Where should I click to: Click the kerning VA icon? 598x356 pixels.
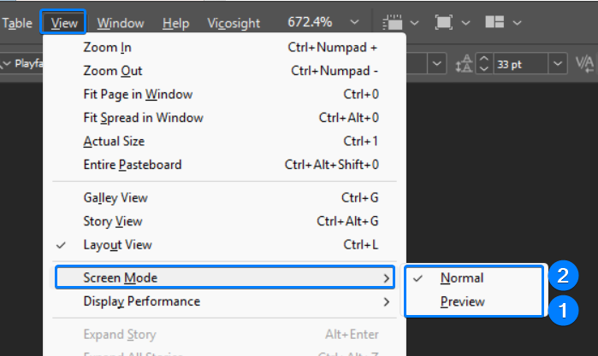point(584,63)
